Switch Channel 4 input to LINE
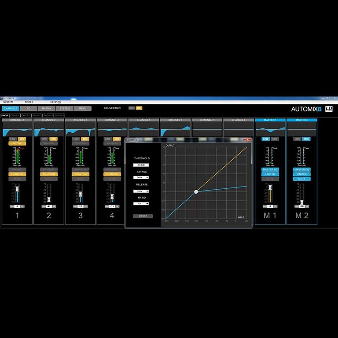 pos(108,139)
